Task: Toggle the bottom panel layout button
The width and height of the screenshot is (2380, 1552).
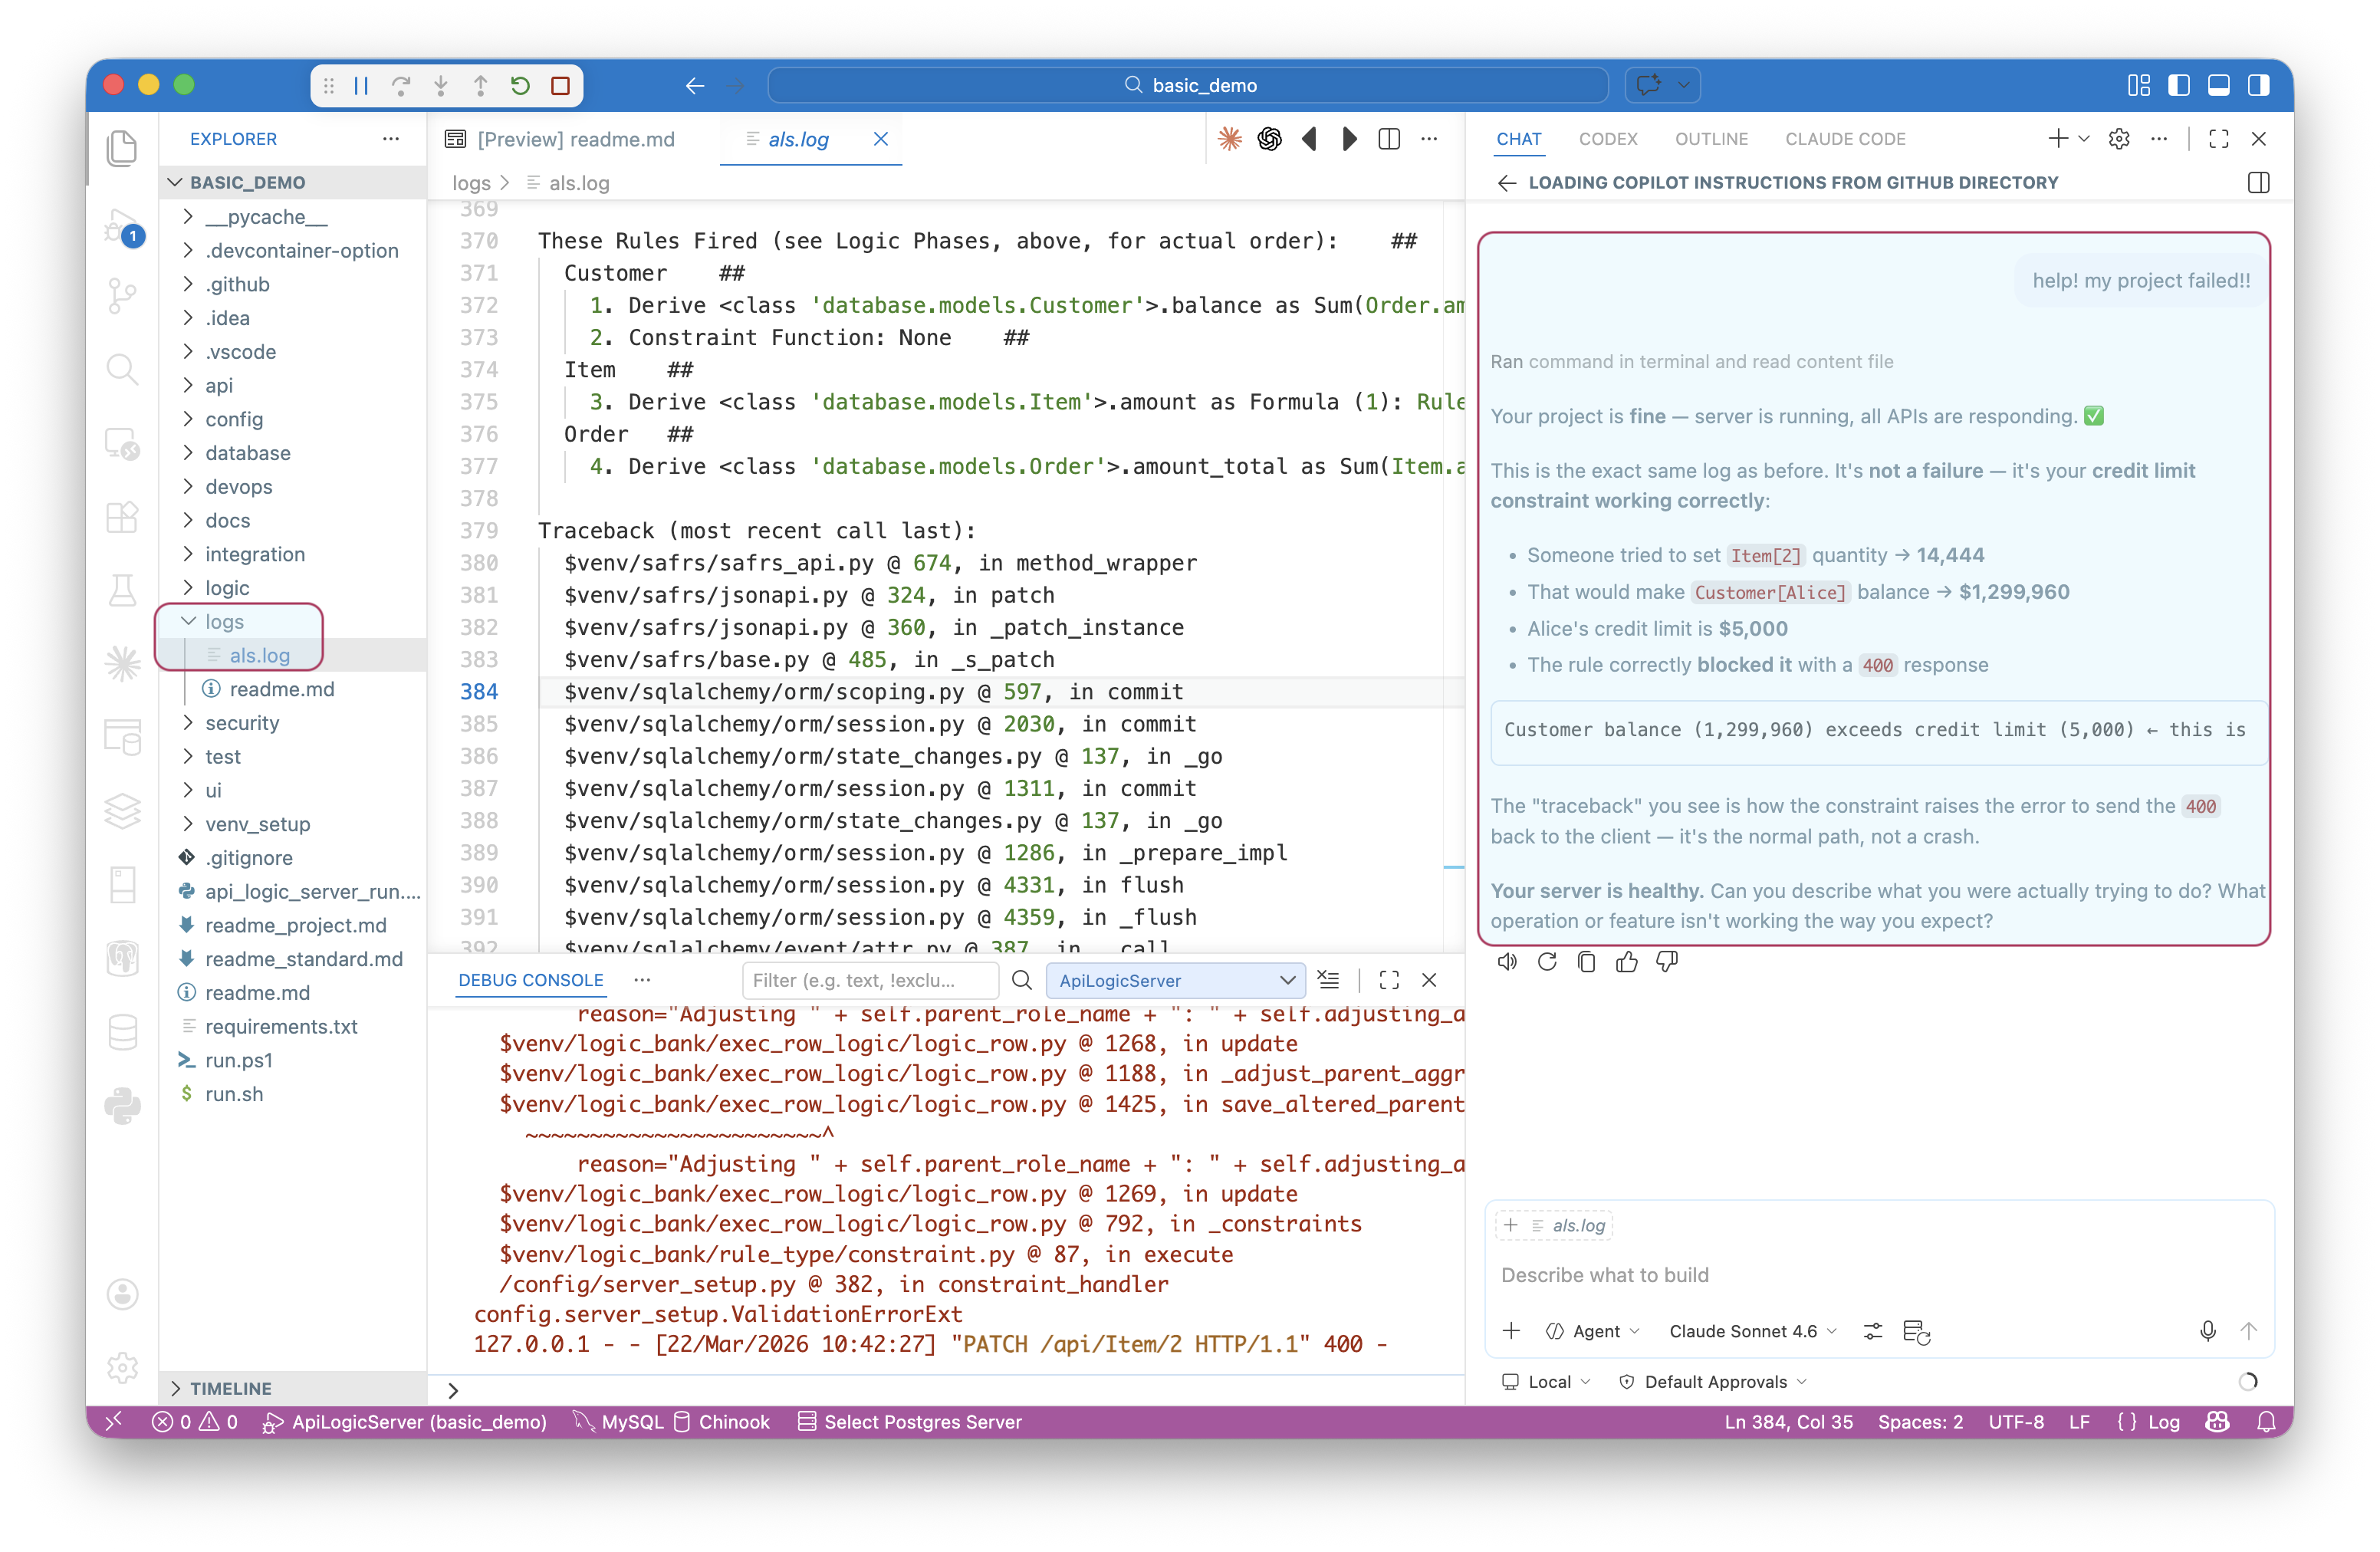Action: coord(2218,86)
